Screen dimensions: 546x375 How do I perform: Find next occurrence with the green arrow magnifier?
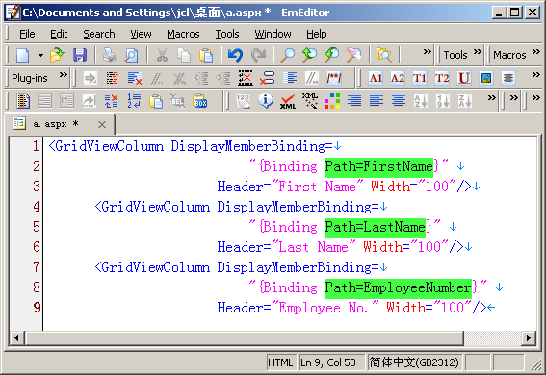click(309, 55)
